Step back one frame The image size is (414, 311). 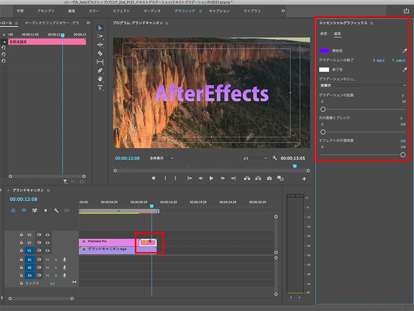coord(200,178)
